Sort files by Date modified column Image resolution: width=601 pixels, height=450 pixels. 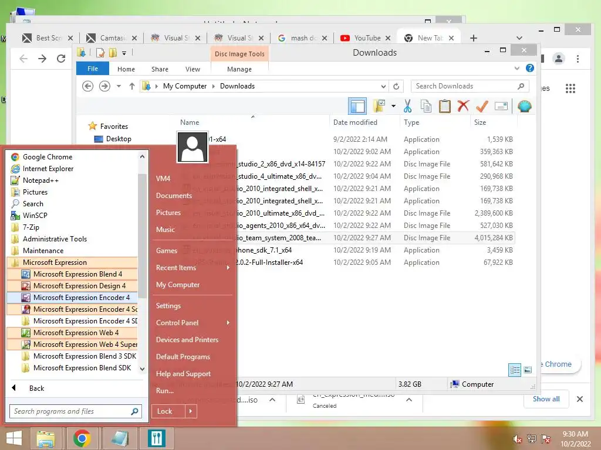pos(355,122)
